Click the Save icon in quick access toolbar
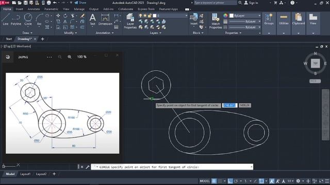The width and height of the screenshot is (330, 185). [25, 3]
